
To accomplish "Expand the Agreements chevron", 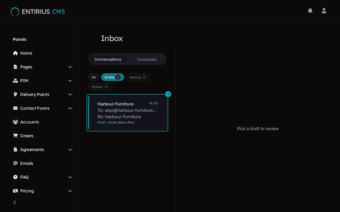I will pyautogui.click(x=70, y=149).
